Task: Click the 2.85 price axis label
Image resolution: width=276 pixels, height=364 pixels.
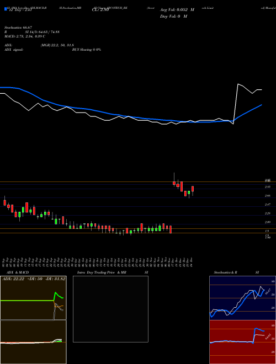Action: coord(267,187)
